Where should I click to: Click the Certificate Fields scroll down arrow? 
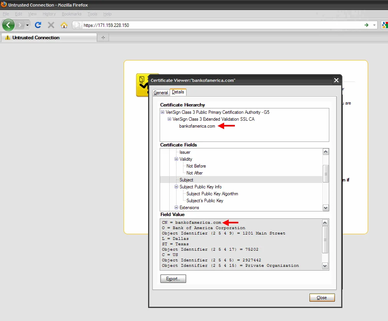point(326,208)
